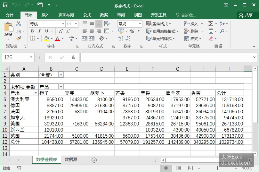Toggle Italic formatting
This screenshot has width=259, height=172.
pyautogui.click(x=39, y=31)
